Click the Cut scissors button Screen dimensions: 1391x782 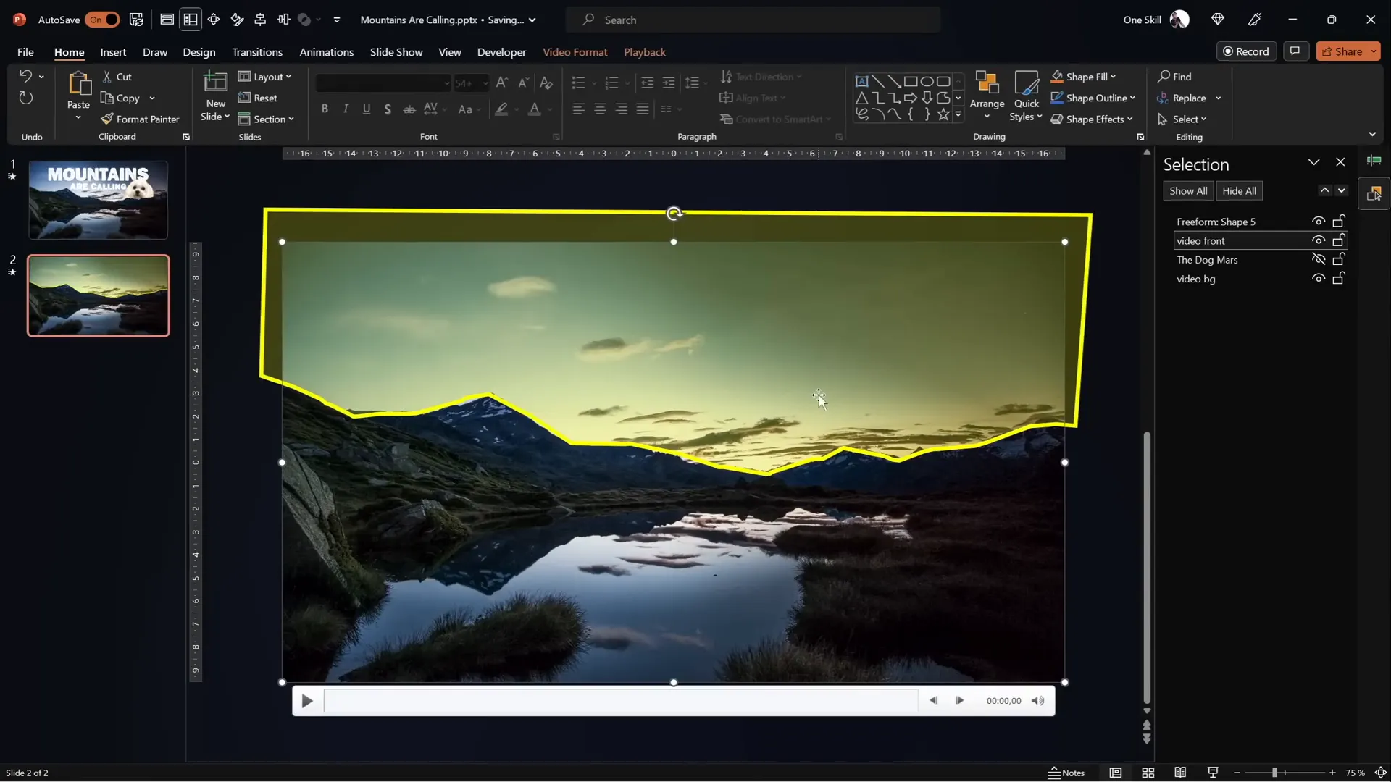(117, 77)
